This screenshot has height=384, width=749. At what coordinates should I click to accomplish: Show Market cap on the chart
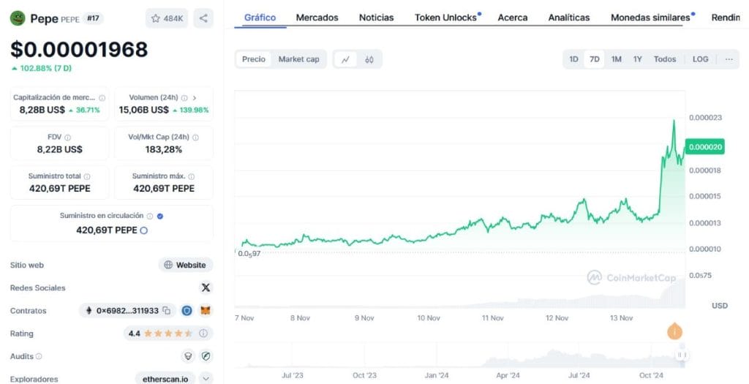(299, 59)
